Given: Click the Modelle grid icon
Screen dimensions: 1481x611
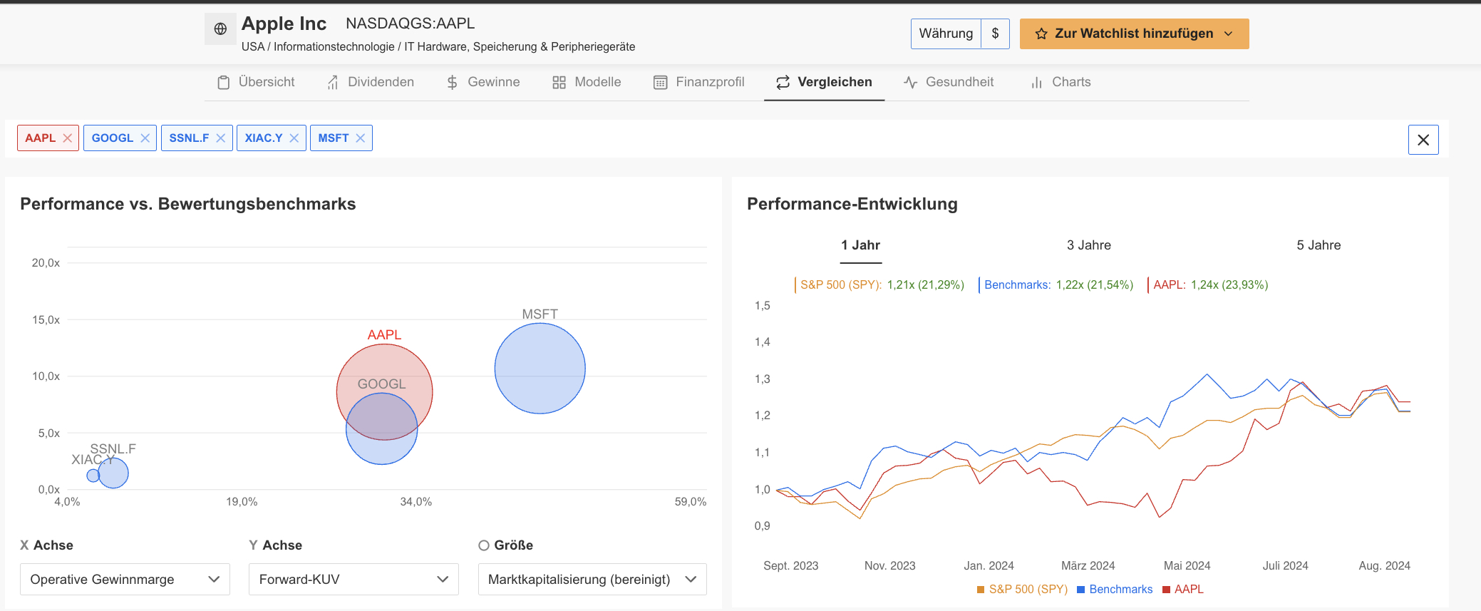Looking at the screenshot, I should [x=559, y=83].
